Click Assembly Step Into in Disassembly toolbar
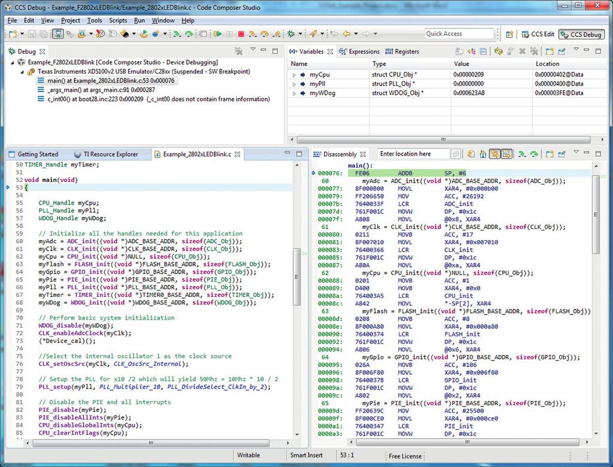613x467 pixels. (521, 154)
